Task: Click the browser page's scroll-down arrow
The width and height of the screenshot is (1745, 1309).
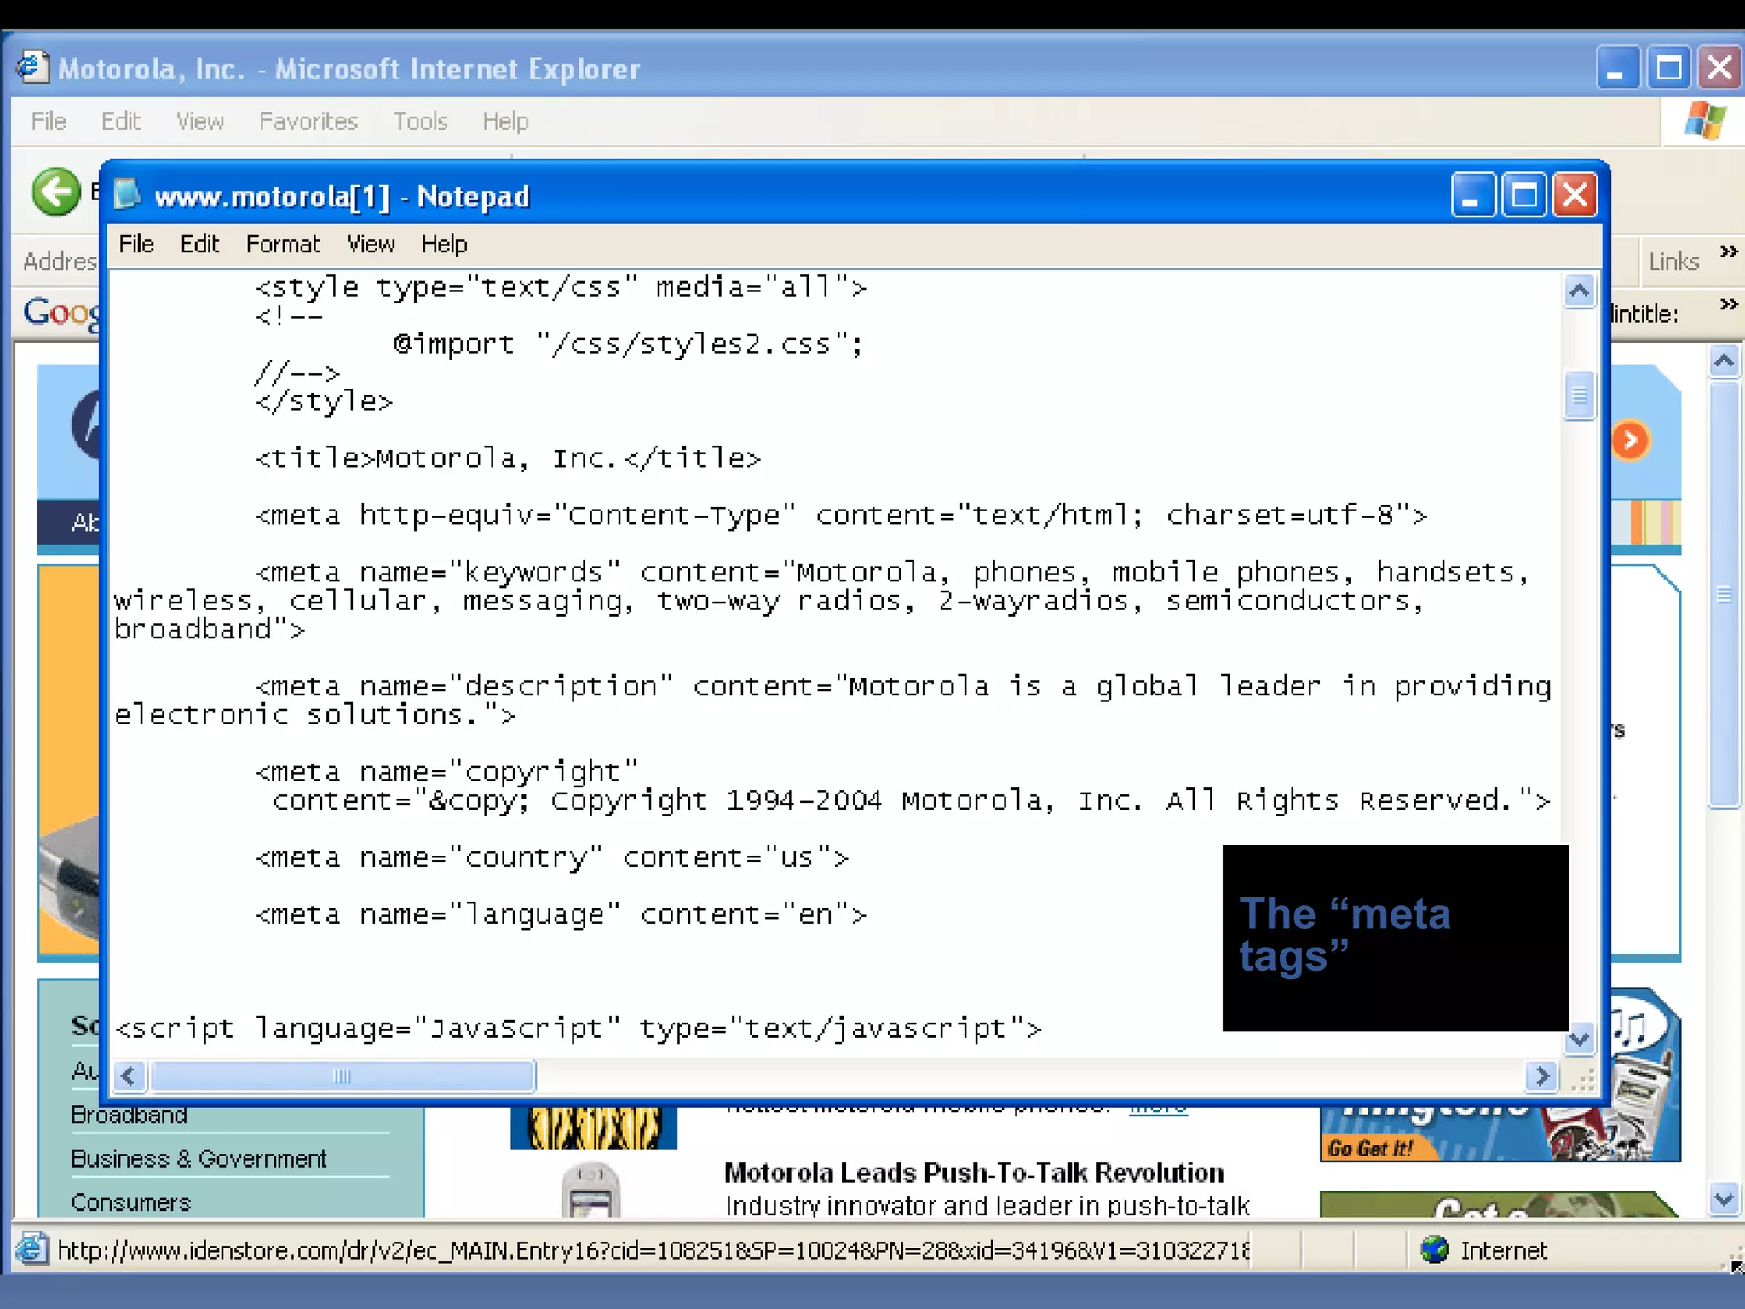Action: point(1724,1200)
